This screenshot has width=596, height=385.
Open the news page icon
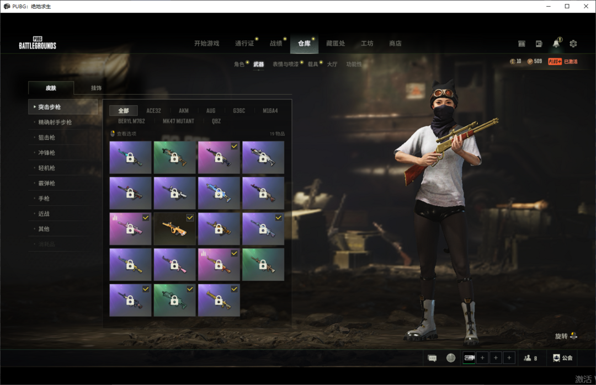[539, 44]
